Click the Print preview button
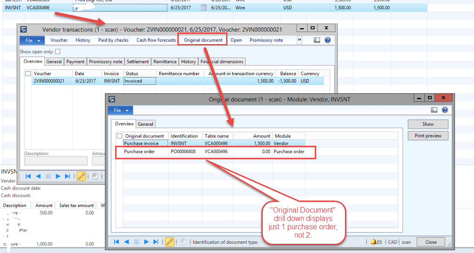 [428, 136]
